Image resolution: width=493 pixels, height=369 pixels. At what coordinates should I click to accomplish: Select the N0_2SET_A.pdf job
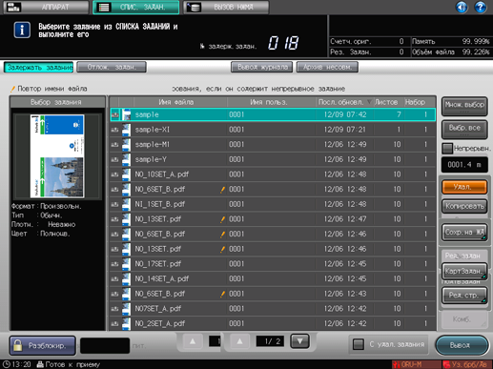273,324
